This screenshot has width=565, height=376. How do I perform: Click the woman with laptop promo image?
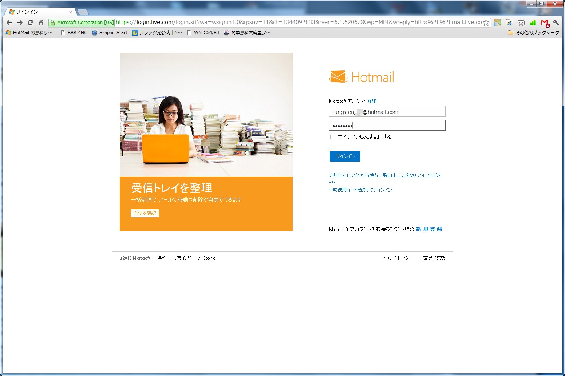[x=206, y=115]
